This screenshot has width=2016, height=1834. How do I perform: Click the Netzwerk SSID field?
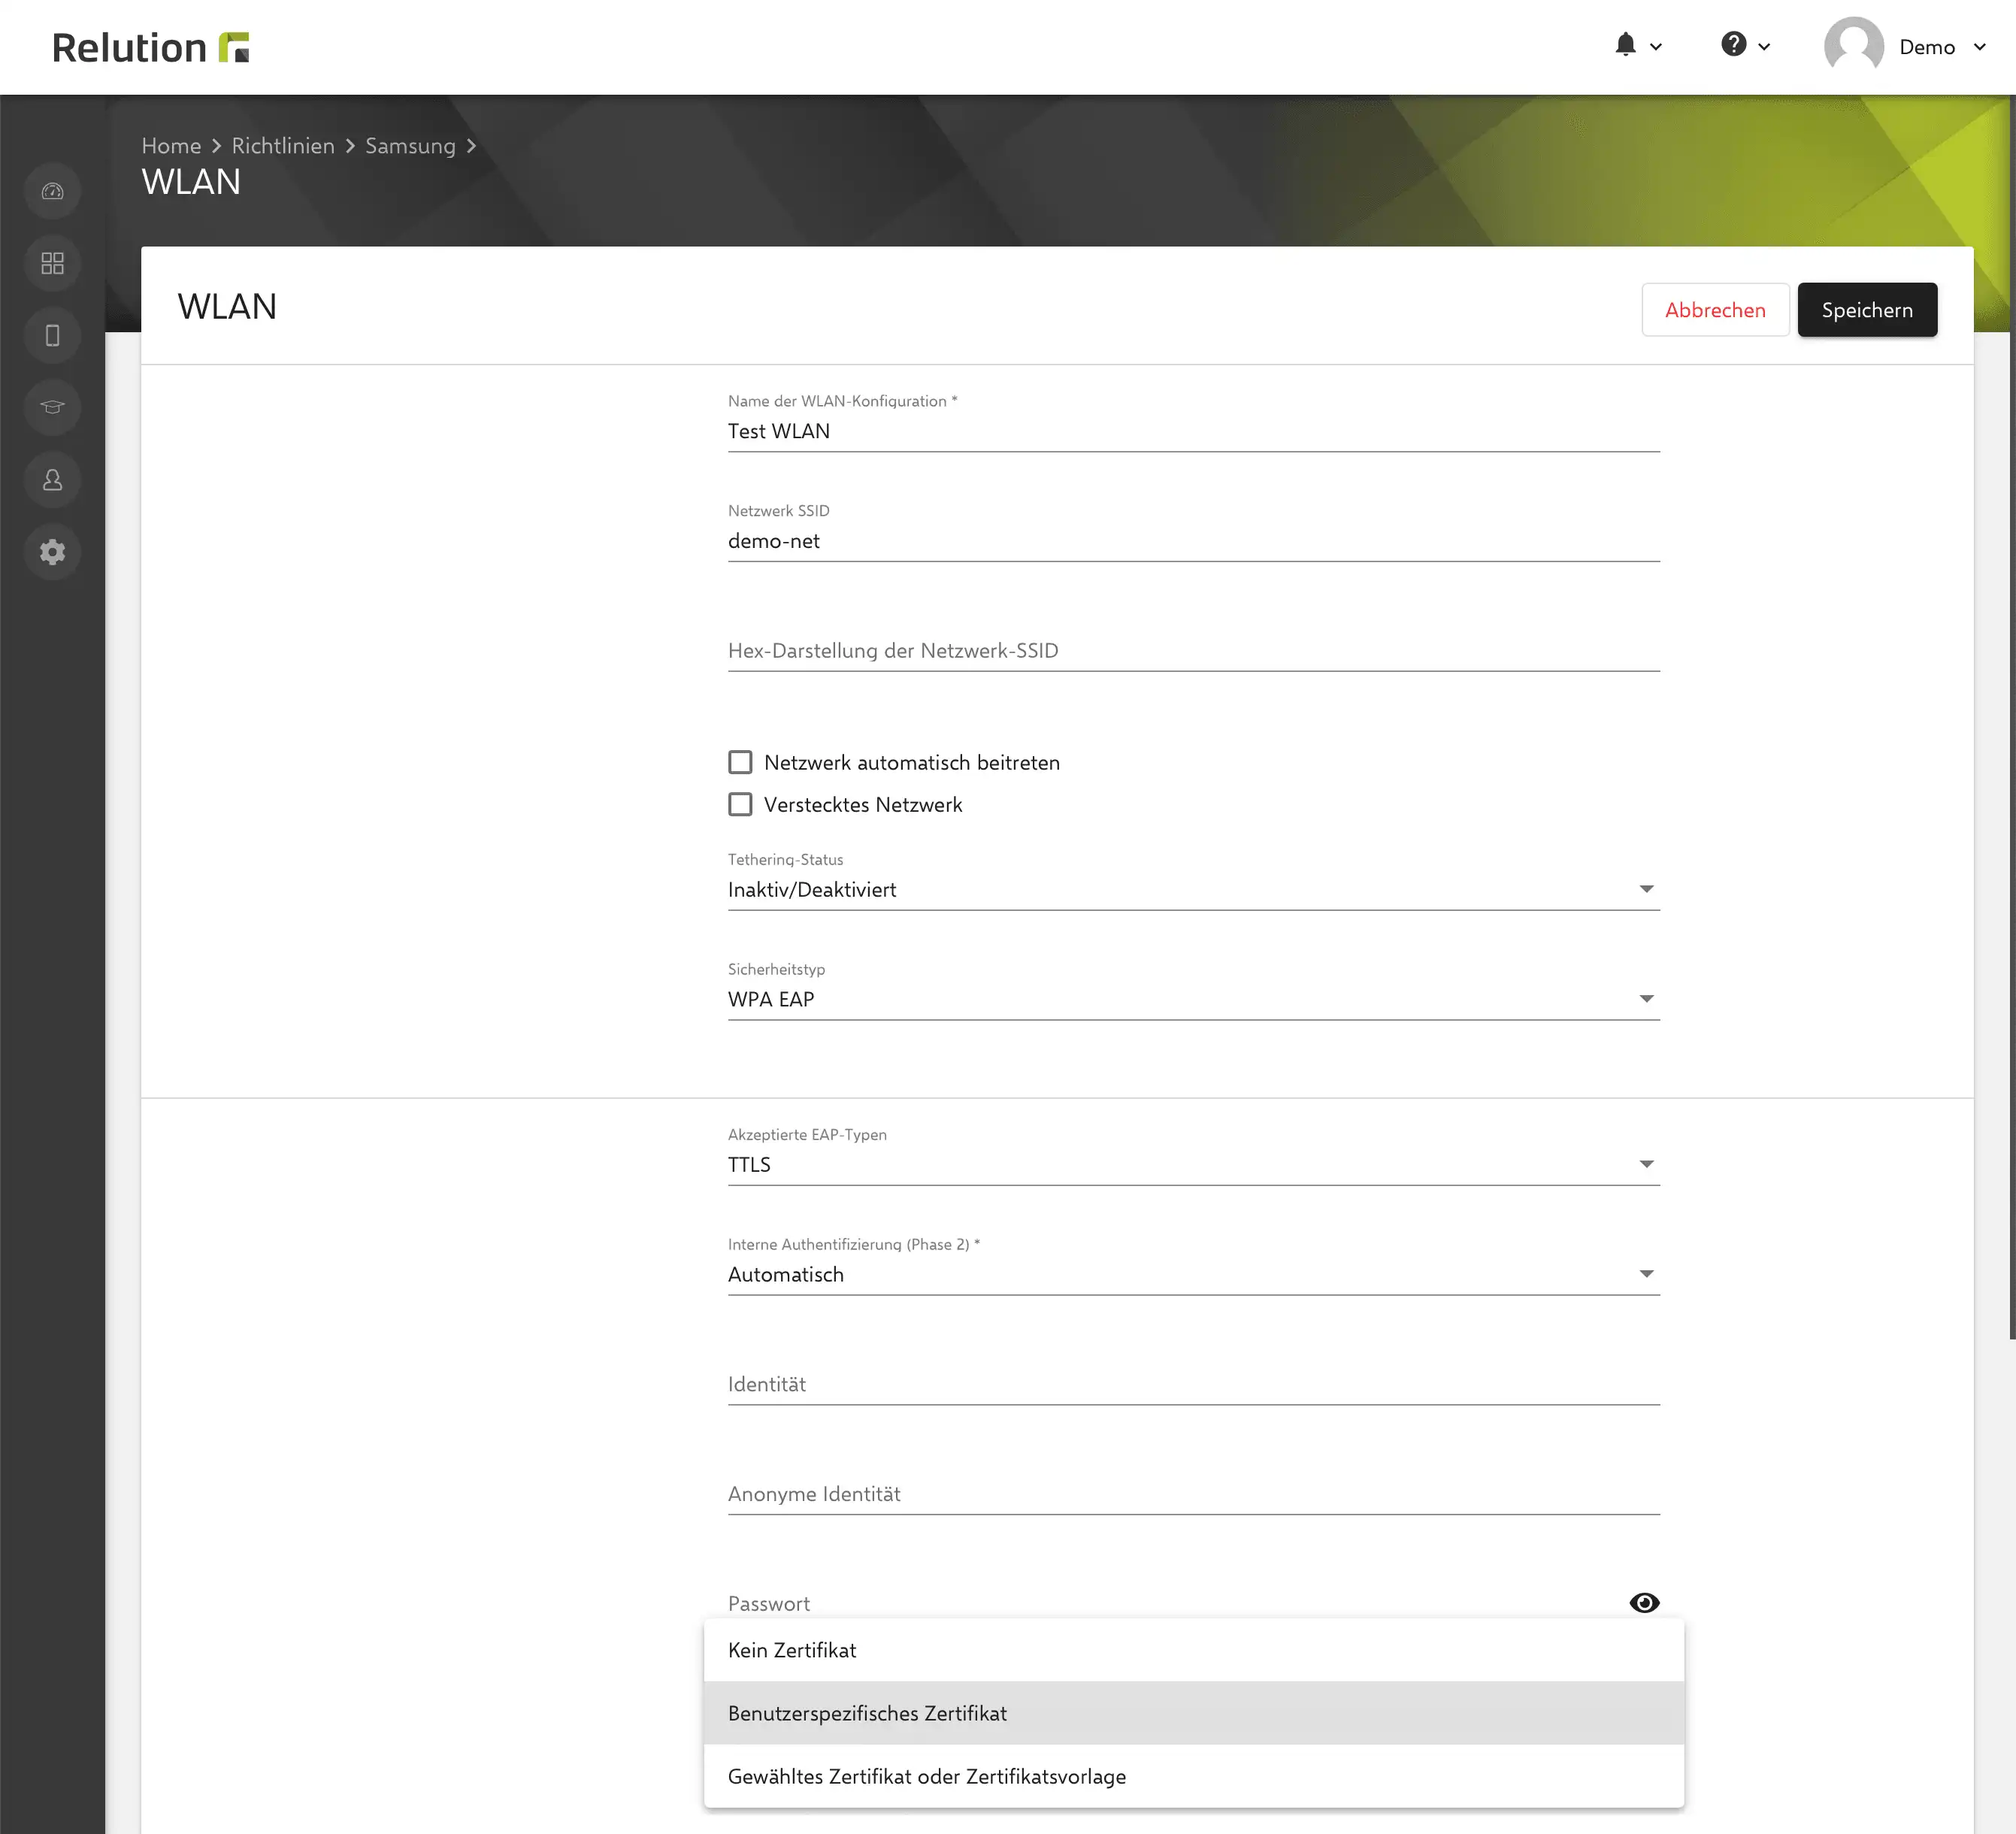(1193, 541)
